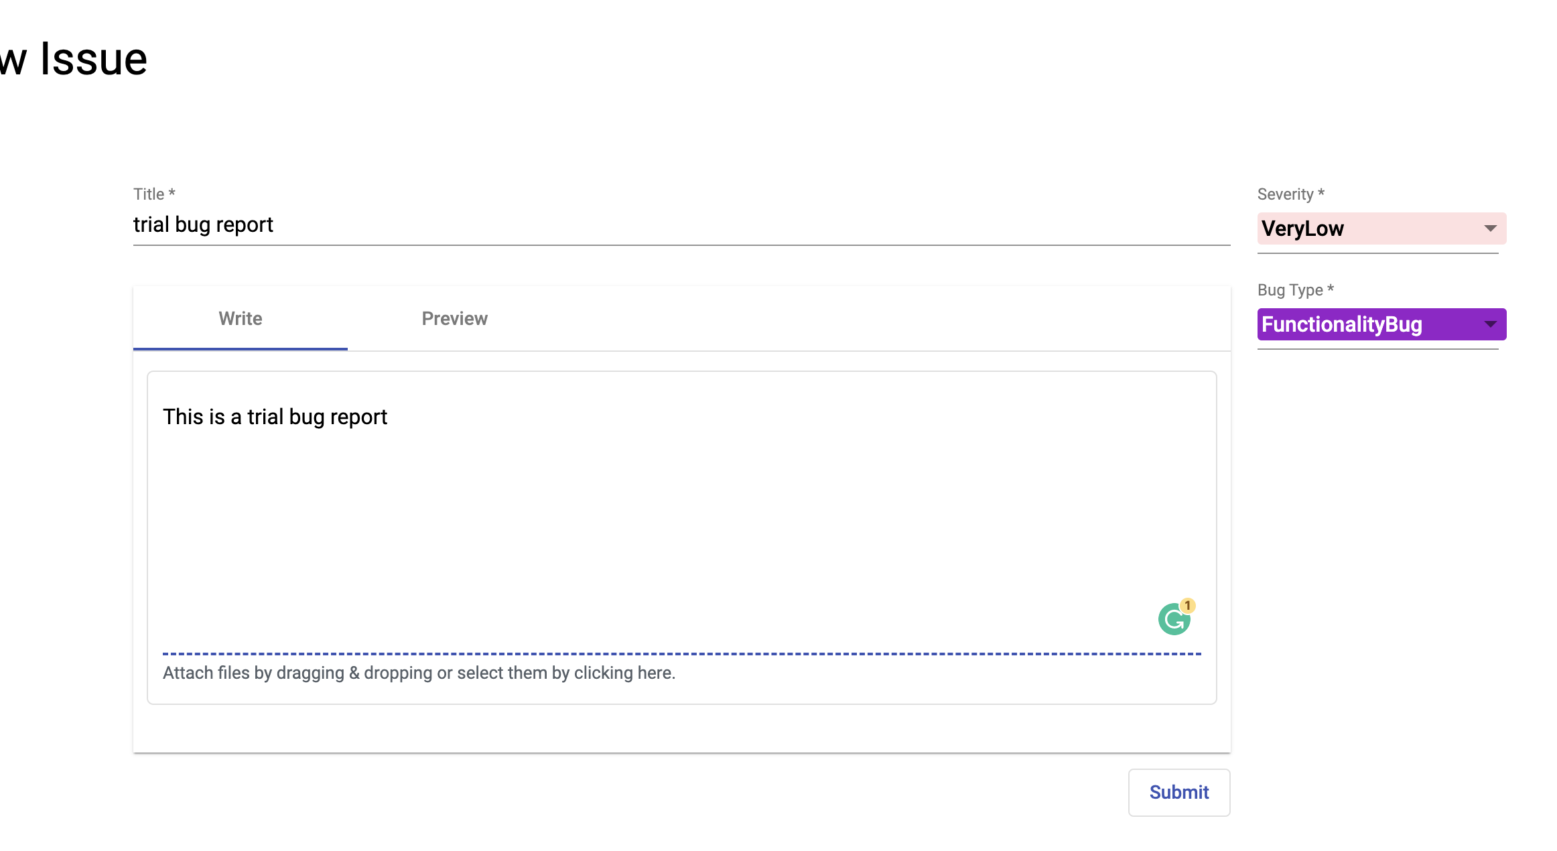Click the Severity field label
The image size is (1557, 851).
pyautogui.click(x=1290, y=194)
